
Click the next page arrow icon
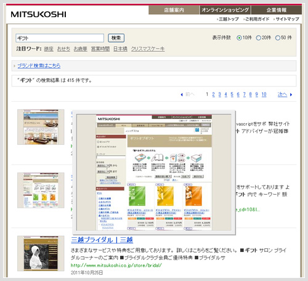click(x=291, y=95)
